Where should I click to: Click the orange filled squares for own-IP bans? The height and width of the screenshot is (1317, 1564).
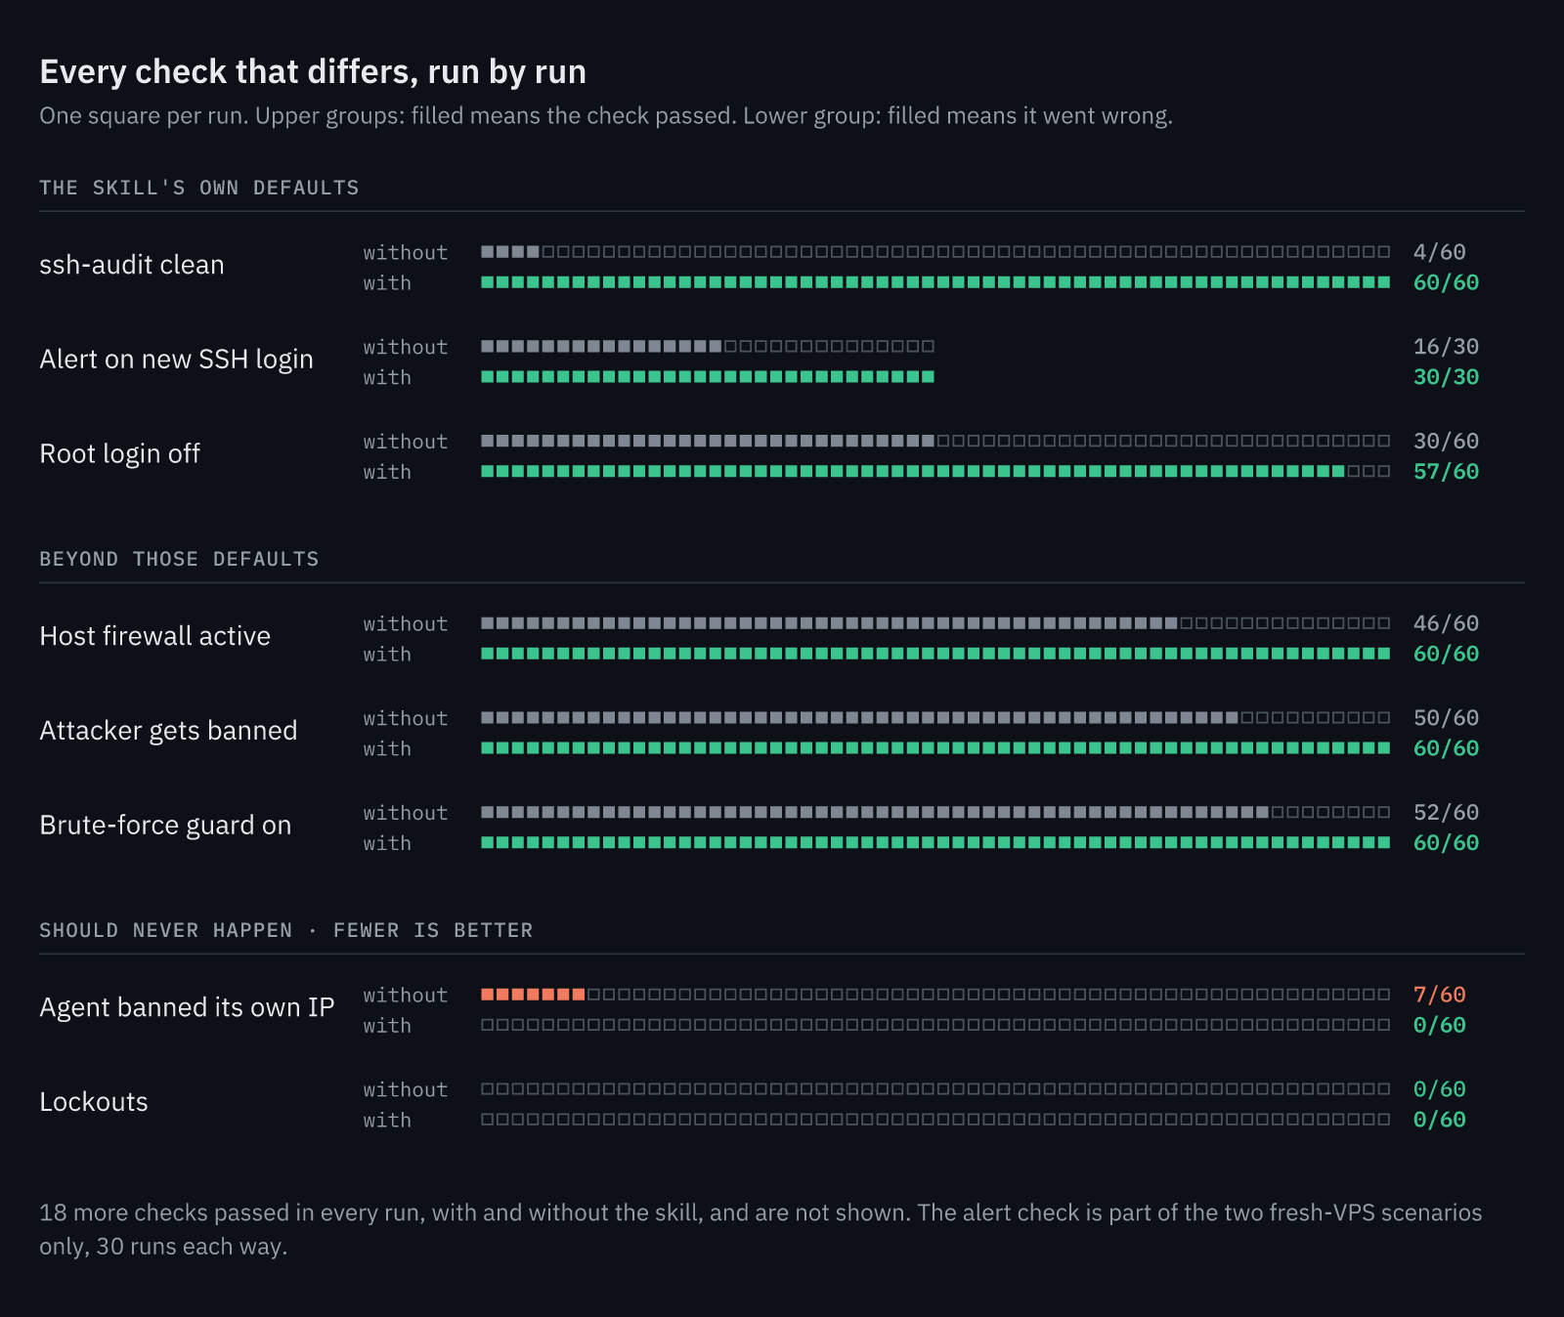tap(533, 995)
